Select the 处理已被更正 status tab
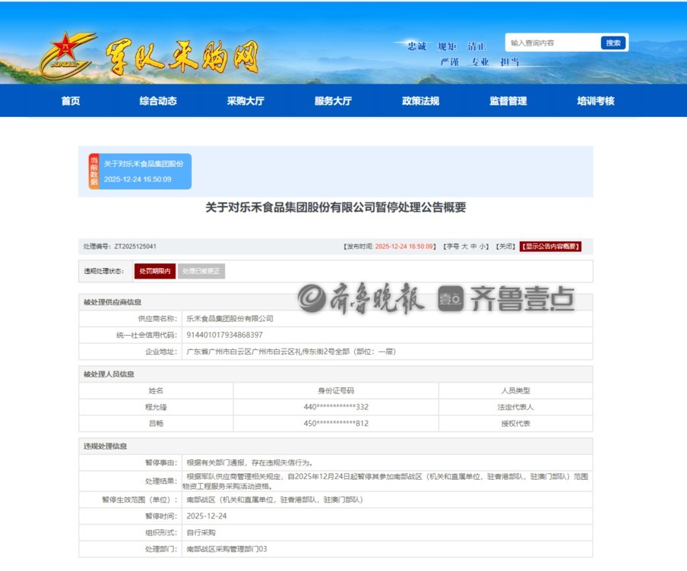 coord(201,271)
